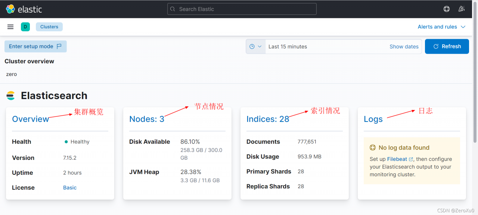
Task: Click the Basic license link
Action: point(70,187)
